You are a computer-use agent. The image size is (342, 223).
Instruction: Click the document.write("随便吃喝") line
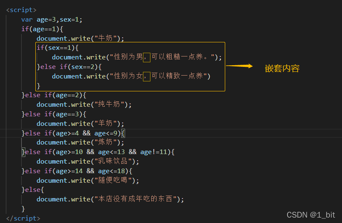88,181
